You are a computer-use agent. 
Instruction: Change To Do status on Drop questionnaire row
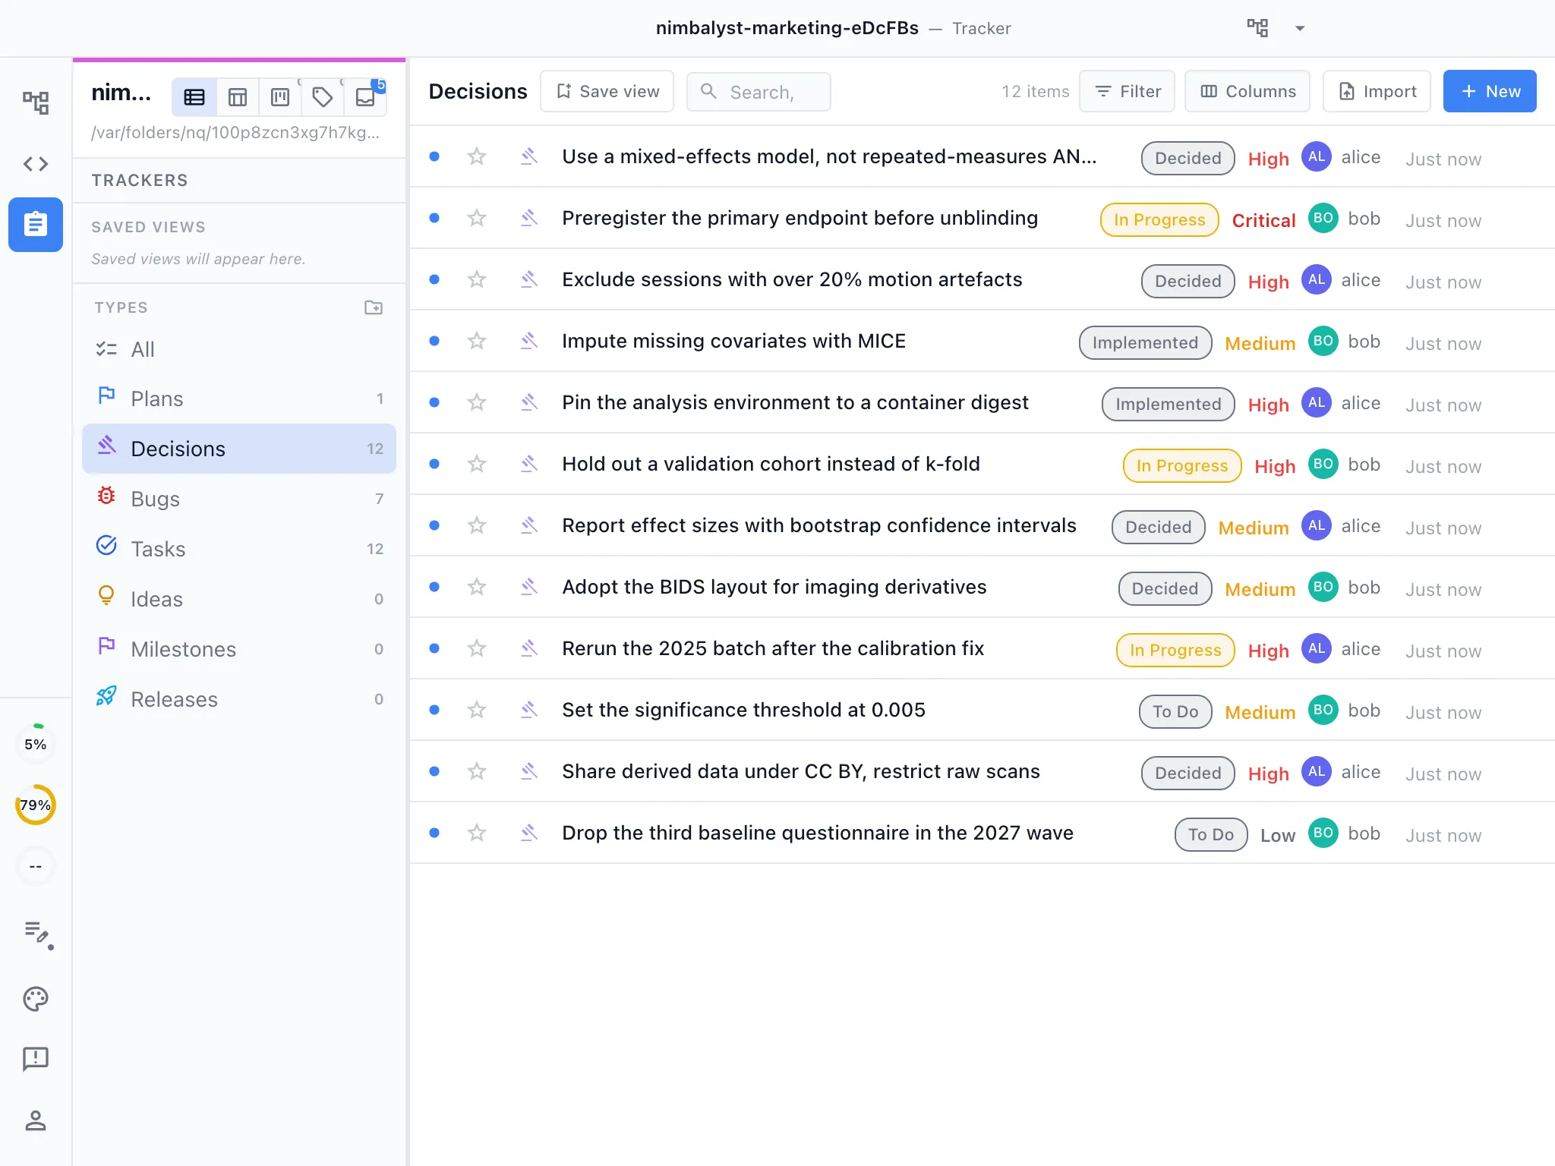1211,834
